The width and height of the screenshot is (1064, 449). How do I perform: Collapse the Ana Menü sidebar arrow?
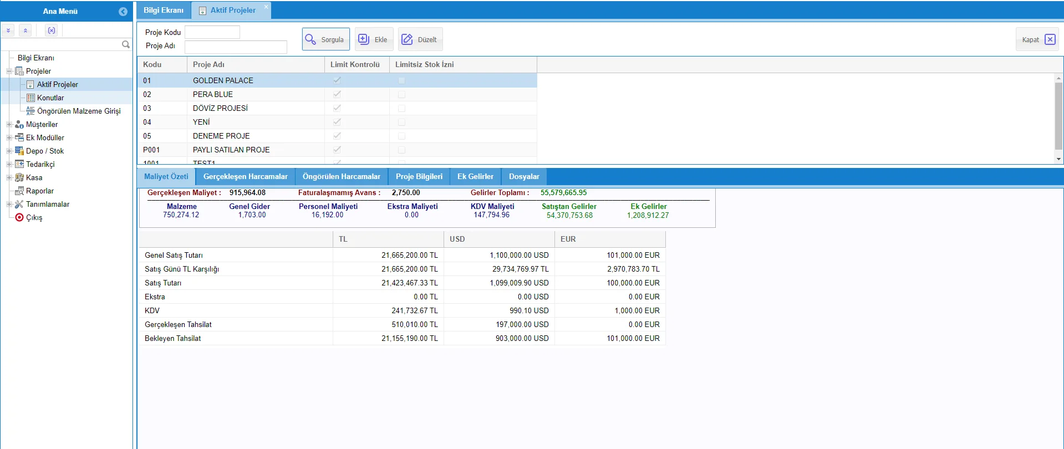pos(123,12)
